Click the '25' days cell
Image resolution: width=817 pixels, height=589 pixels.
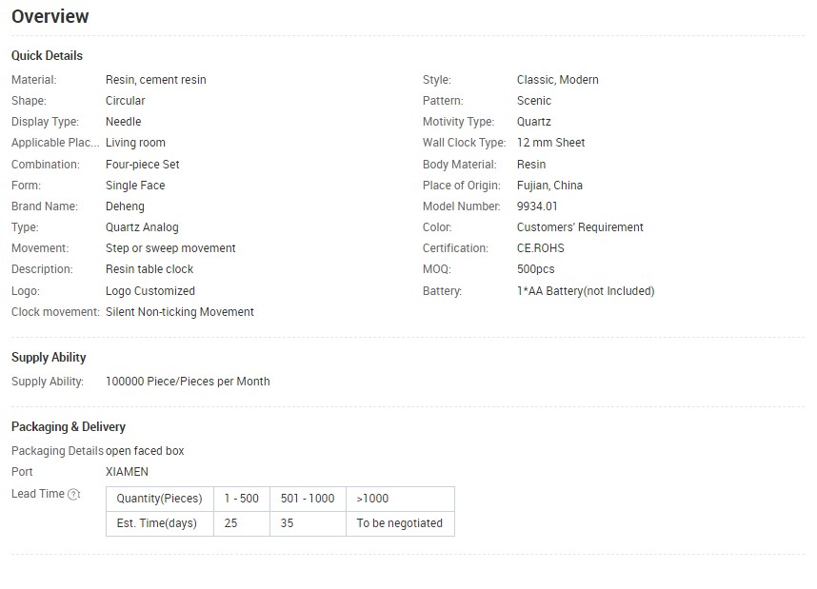242,523
